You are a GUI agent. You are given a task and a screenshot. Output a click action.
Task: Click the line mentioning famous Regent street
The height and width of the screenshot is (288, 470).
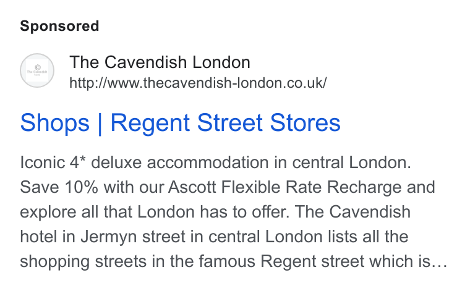(x=234, y=261)
